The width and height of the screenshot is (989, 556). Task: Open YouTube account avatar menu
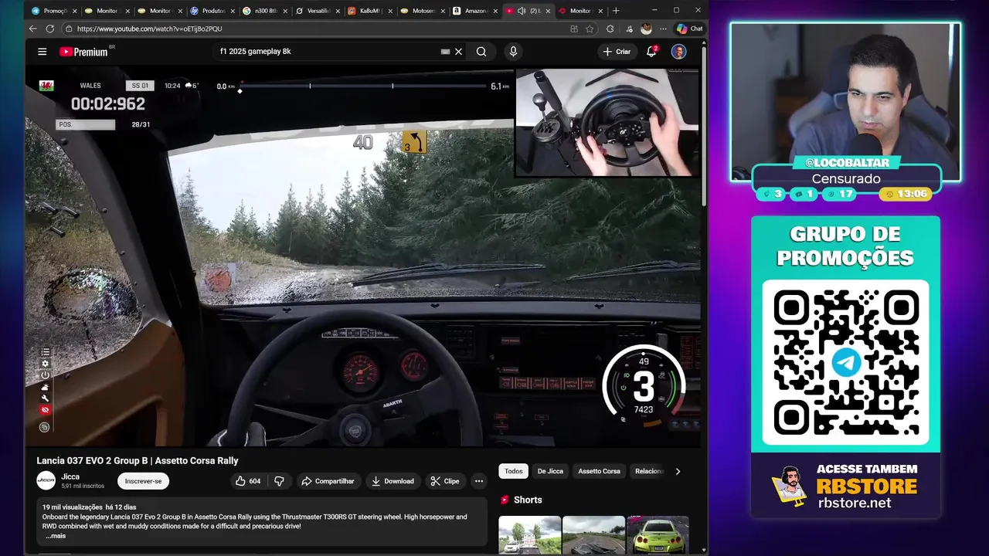pos(678,52)
